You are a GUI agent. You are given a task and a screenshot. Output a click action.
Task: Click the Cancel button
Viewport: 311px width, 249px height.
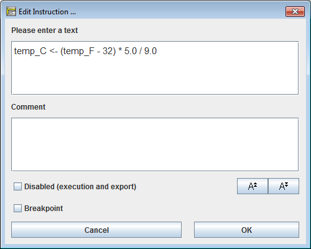tap(96, 230)
